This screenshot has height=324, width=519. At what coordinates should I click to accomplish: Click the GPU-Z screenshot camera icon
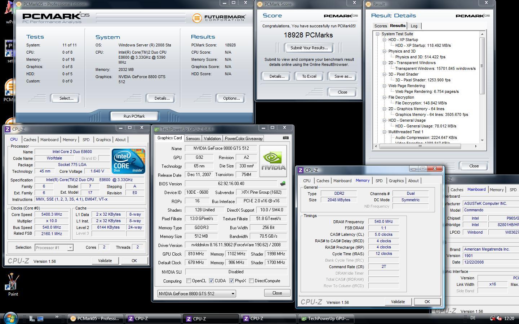[x=285, y=138]
